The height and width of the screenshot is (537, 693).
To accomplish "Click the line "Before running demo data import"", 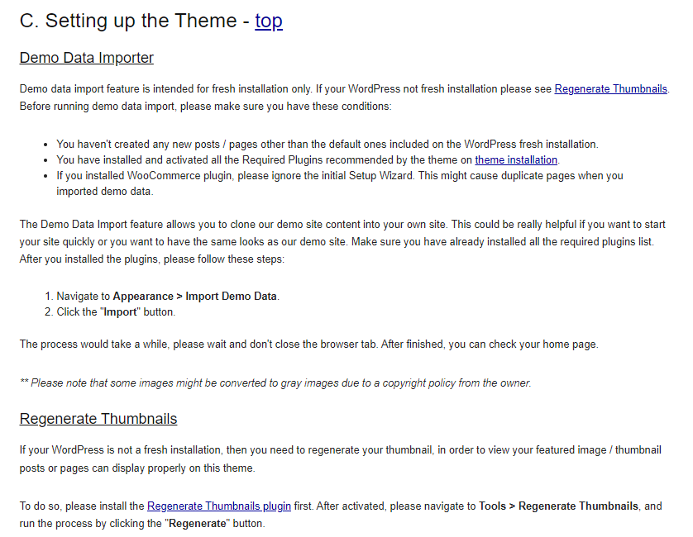I will click(x=205, y=106).
